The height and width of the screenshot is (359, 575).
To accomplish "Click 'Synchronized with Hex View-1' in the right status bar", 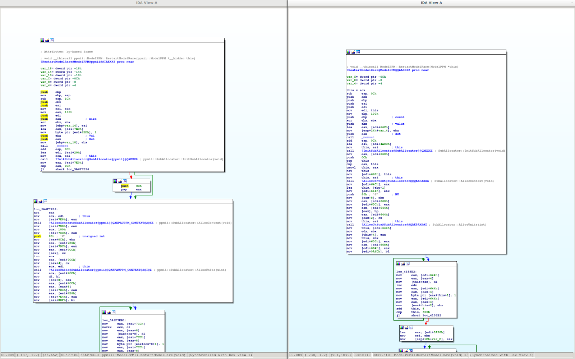I will click(502, 355).
